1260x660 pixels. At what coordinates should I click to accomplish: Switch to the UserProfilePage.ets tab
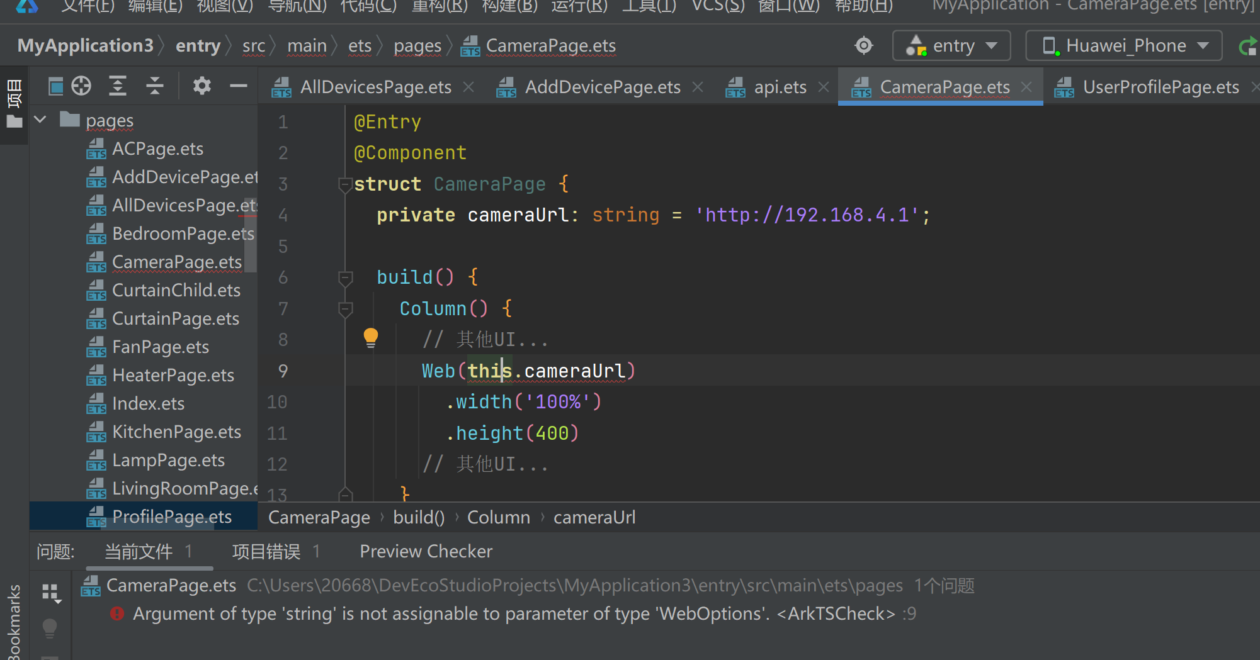pos(1161,87)
